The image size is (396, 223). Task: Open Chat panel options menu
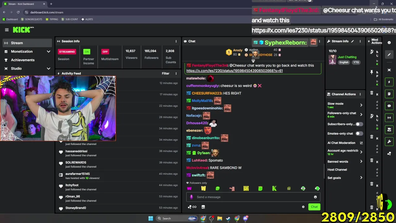(319, 41)
